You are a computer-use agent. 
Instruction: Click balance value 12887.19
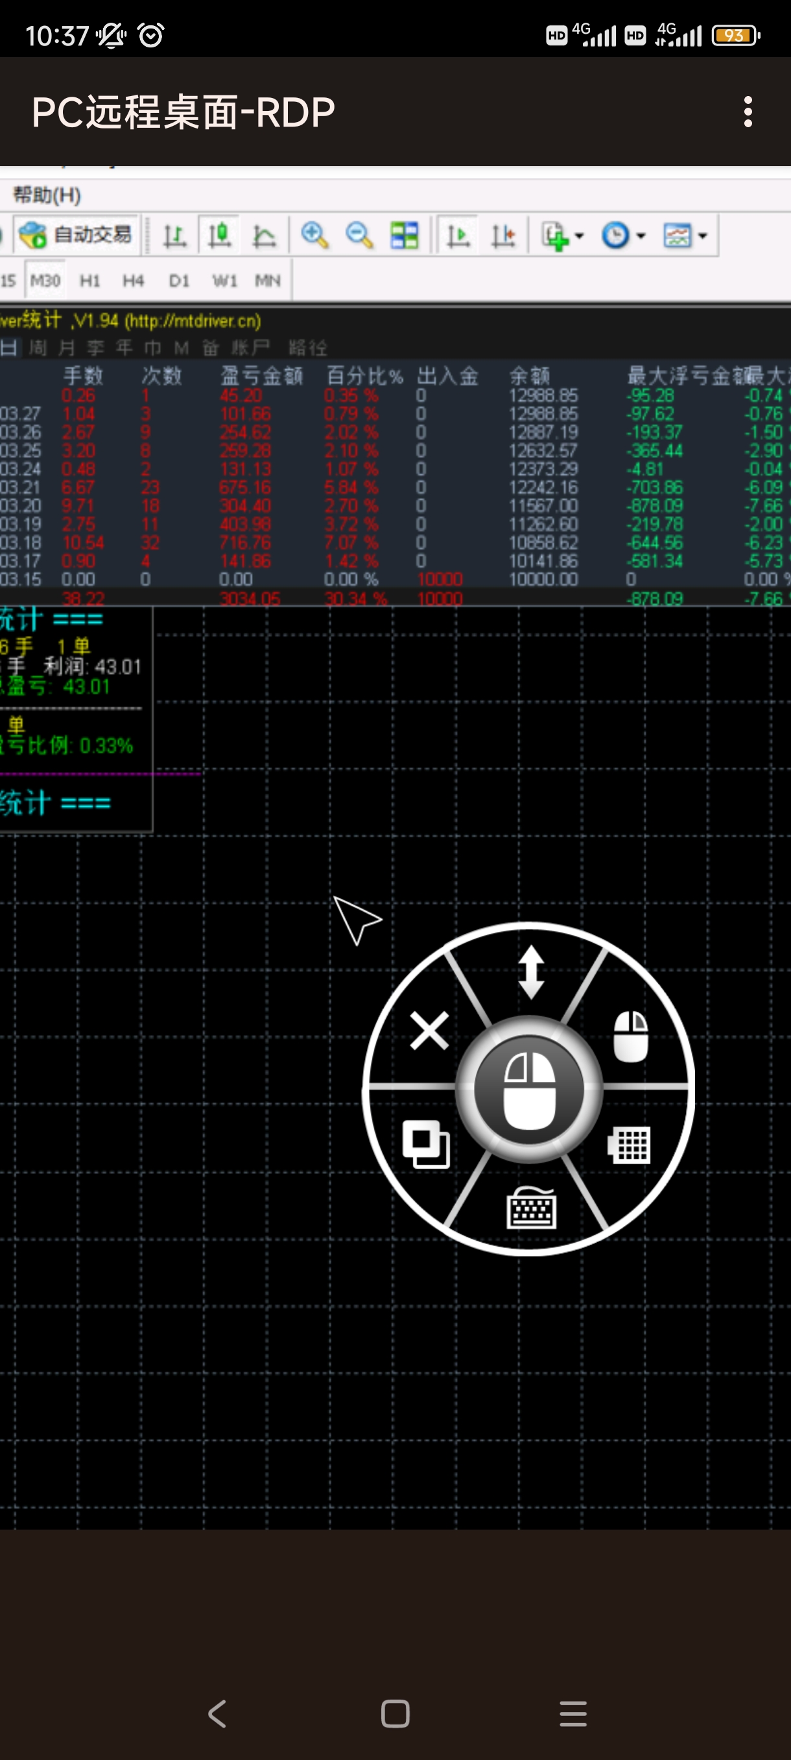[x=543, y=432]
